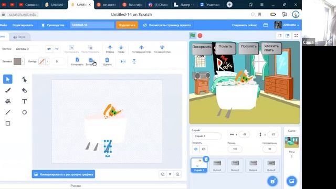Select the Button2 sprite thumbnail
336x189 pixels.
click(x=235, y=165)
